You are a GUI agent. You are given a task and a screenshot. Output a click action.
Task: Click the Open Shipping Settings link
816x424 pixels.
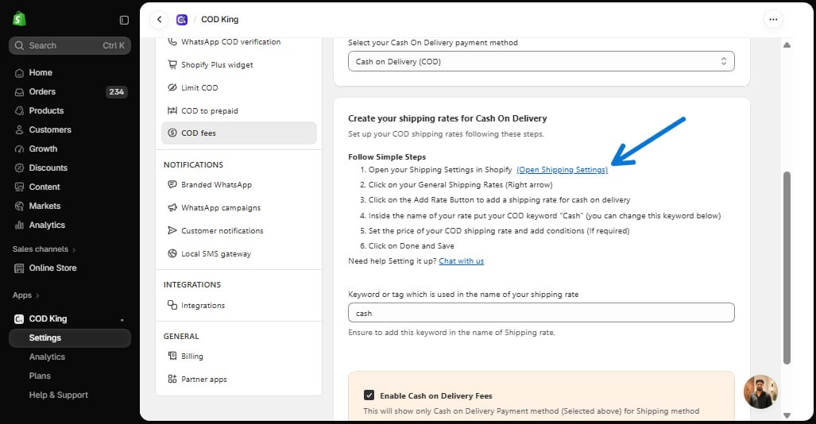pyautogui.click(x=562, y=170)
